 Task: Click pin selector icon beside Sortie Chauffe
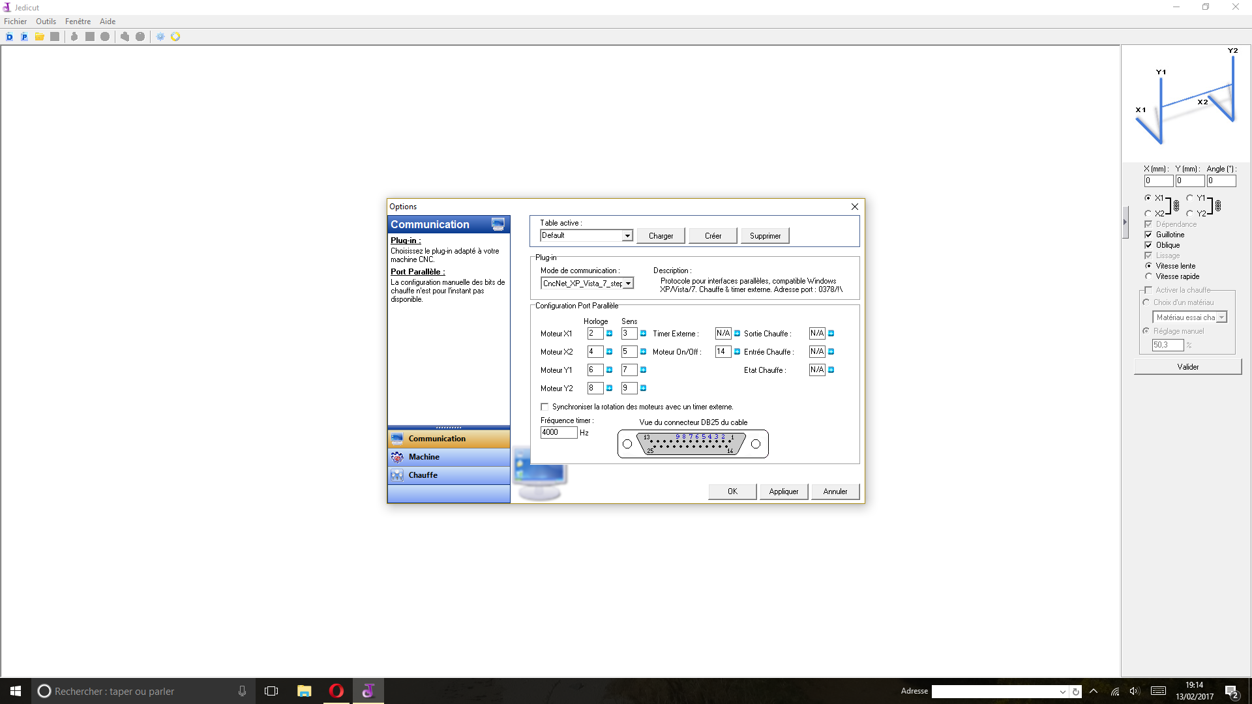[x=831, y=334]
